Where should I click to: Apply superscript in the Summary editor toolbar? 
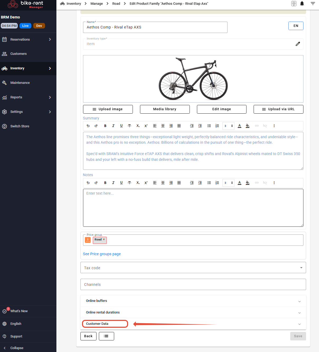tap(146, 126)
